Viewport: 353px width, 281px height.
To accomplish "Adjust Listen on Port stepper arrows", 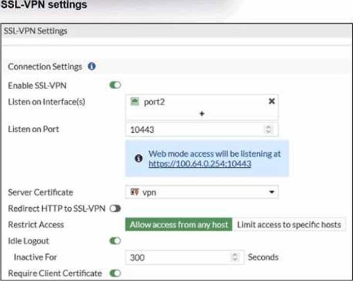I will [268, 130].
